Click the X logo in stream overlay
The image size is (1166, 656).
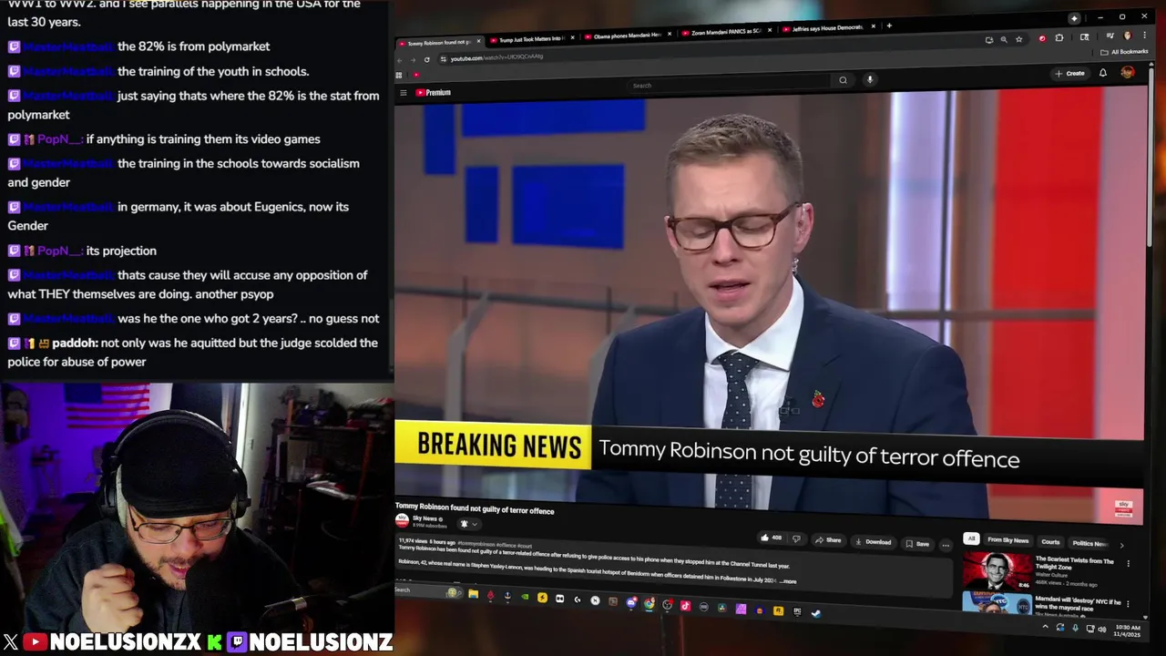coord(10,642)
